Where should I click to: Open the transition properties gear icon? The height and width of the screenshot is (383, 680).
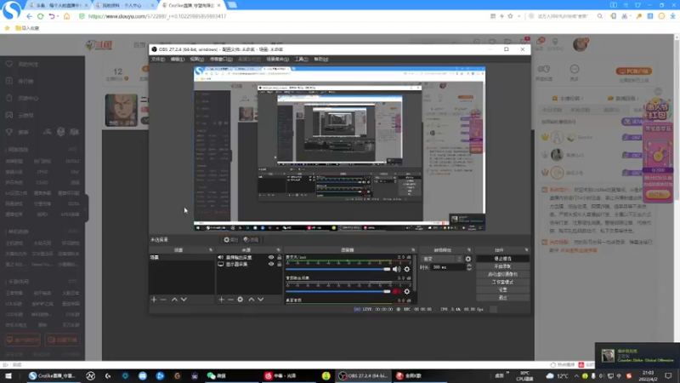[x=468, y=259]
